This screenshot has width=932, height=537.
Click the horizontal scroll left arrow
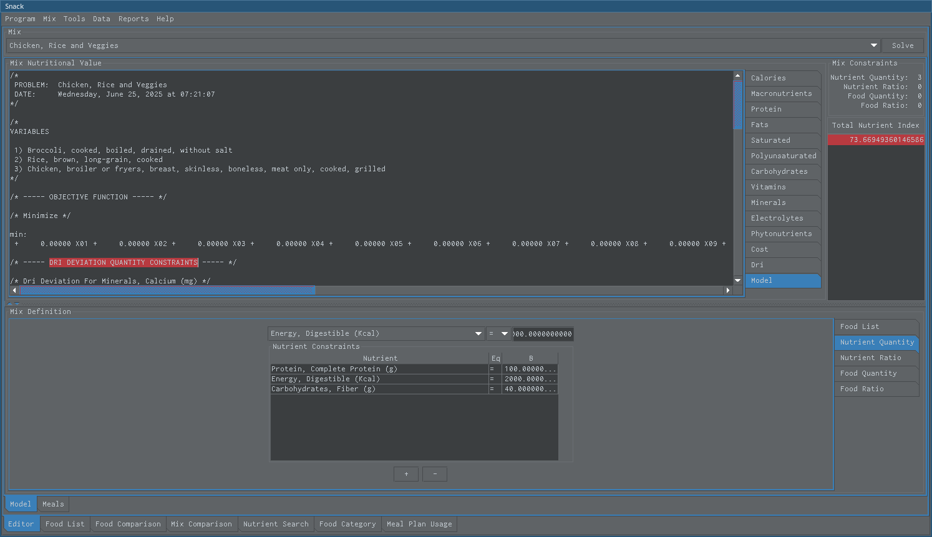14,290
